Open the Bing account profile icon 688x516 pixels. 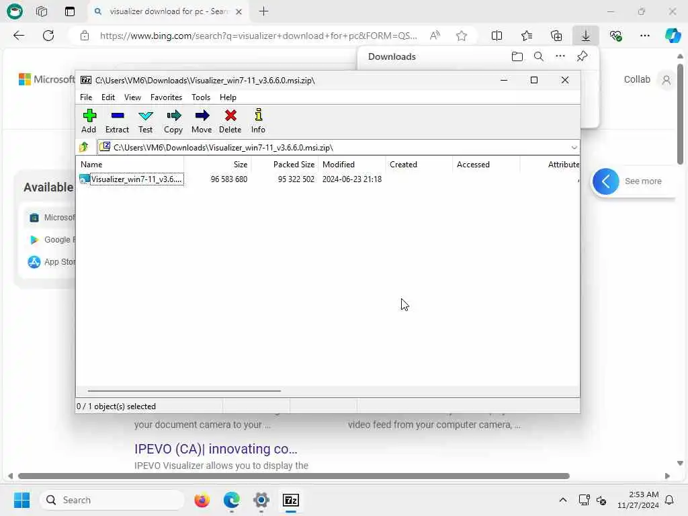point(666,80)
